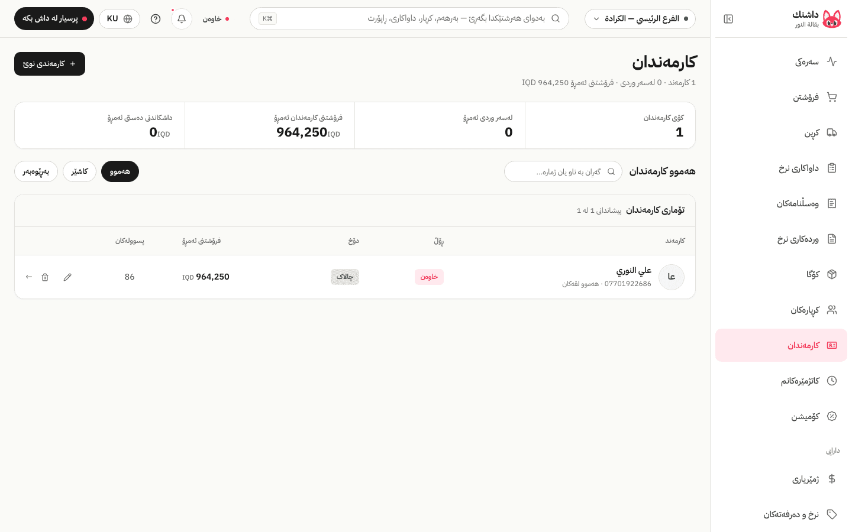Focus employee name or number search
852x532 pixels.
(x=563, y=171)
